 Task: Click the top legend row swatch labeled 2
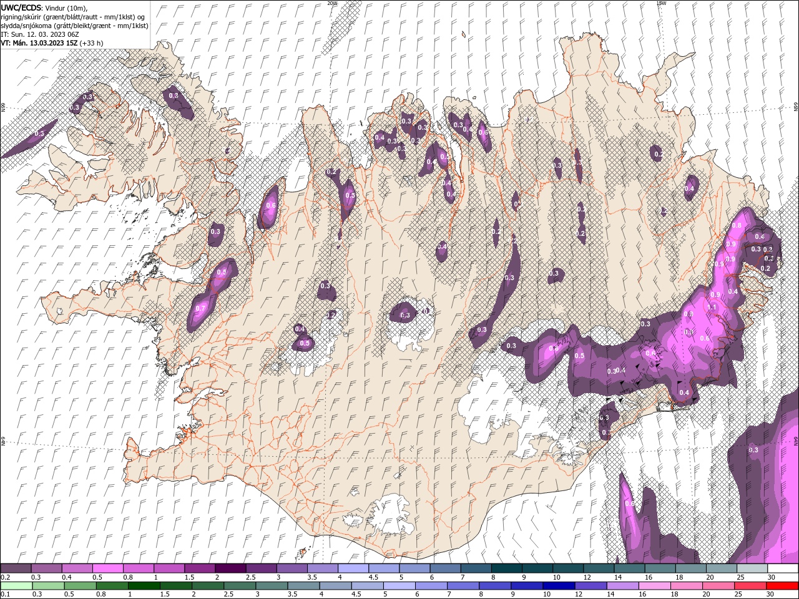click(x=230, y=568)
